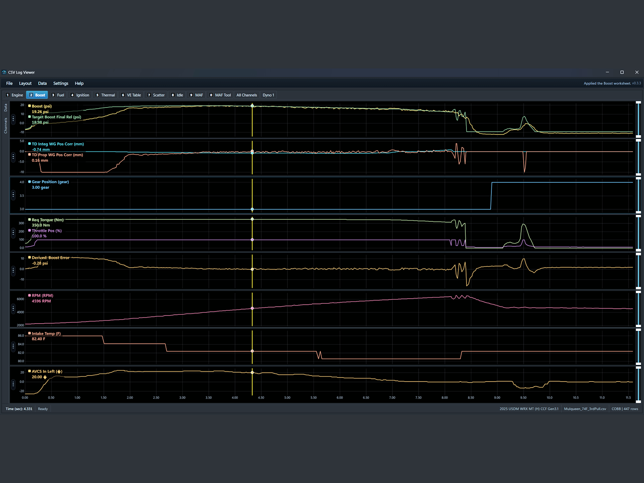Screen dimensions: 644x483
Task: Open the Gear Position panel three-dot handle
Action: 13,195
